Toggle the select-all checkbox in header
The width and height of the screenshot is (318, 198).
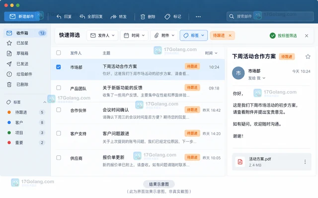click(x=59, y=53)
